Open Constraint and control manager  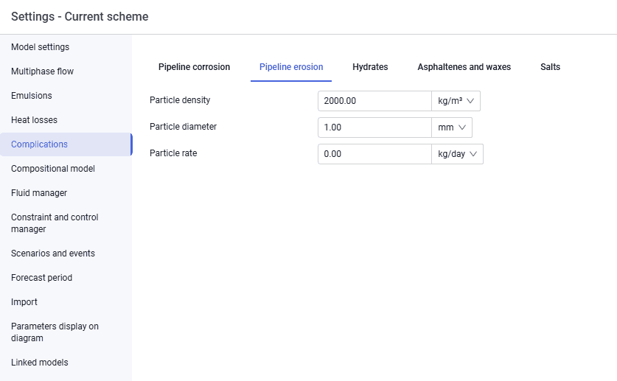(55, 223)
